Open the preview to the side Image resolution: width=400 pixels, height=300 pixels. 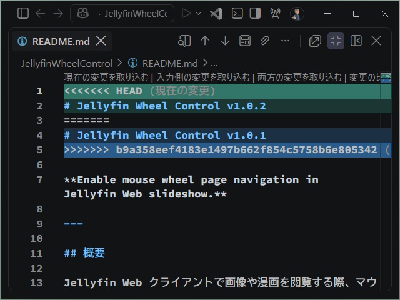[184, 41]
